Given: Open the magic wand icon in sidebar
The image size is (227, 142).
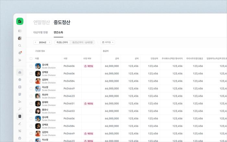Looking at the screenshot, I should coord(20,109).
